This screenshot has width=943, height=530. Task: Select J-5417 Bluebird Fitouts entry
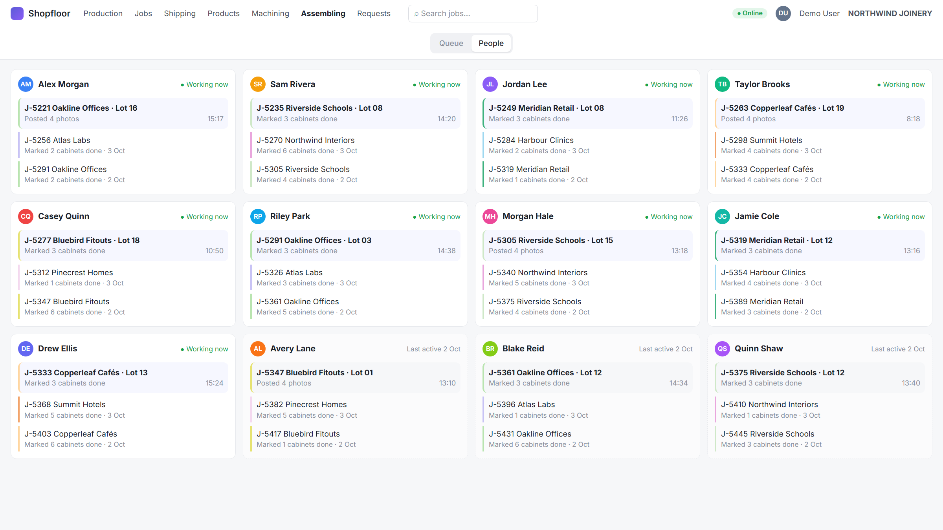coord(355,439)
